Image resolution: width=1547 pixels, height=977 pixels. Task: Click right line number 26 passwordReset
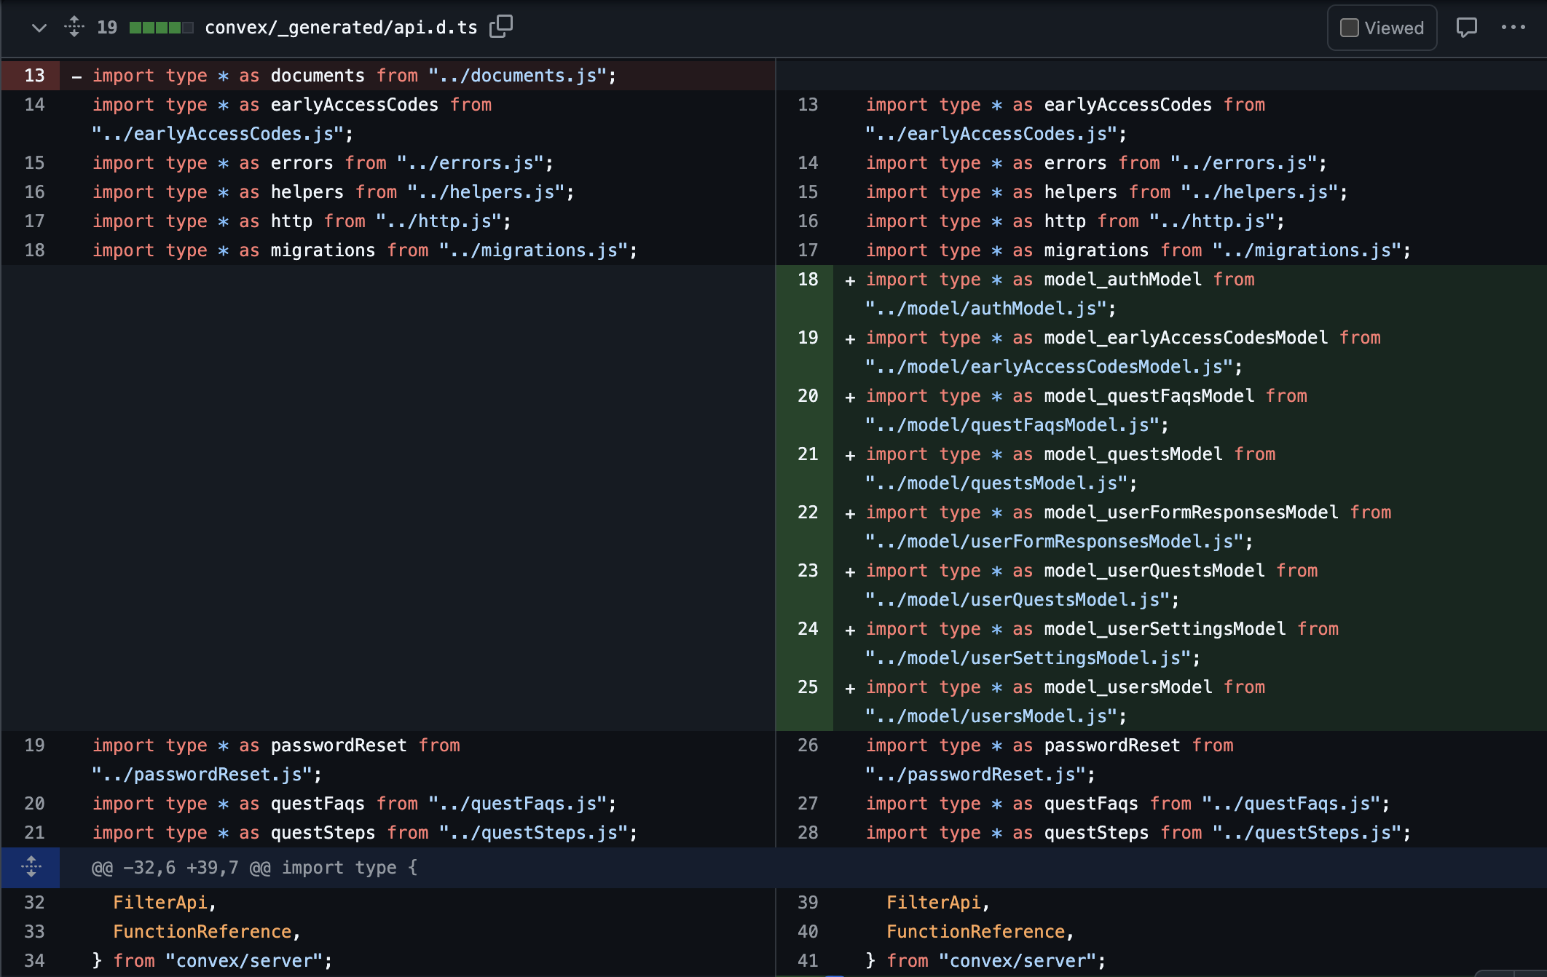pos(808,745)
